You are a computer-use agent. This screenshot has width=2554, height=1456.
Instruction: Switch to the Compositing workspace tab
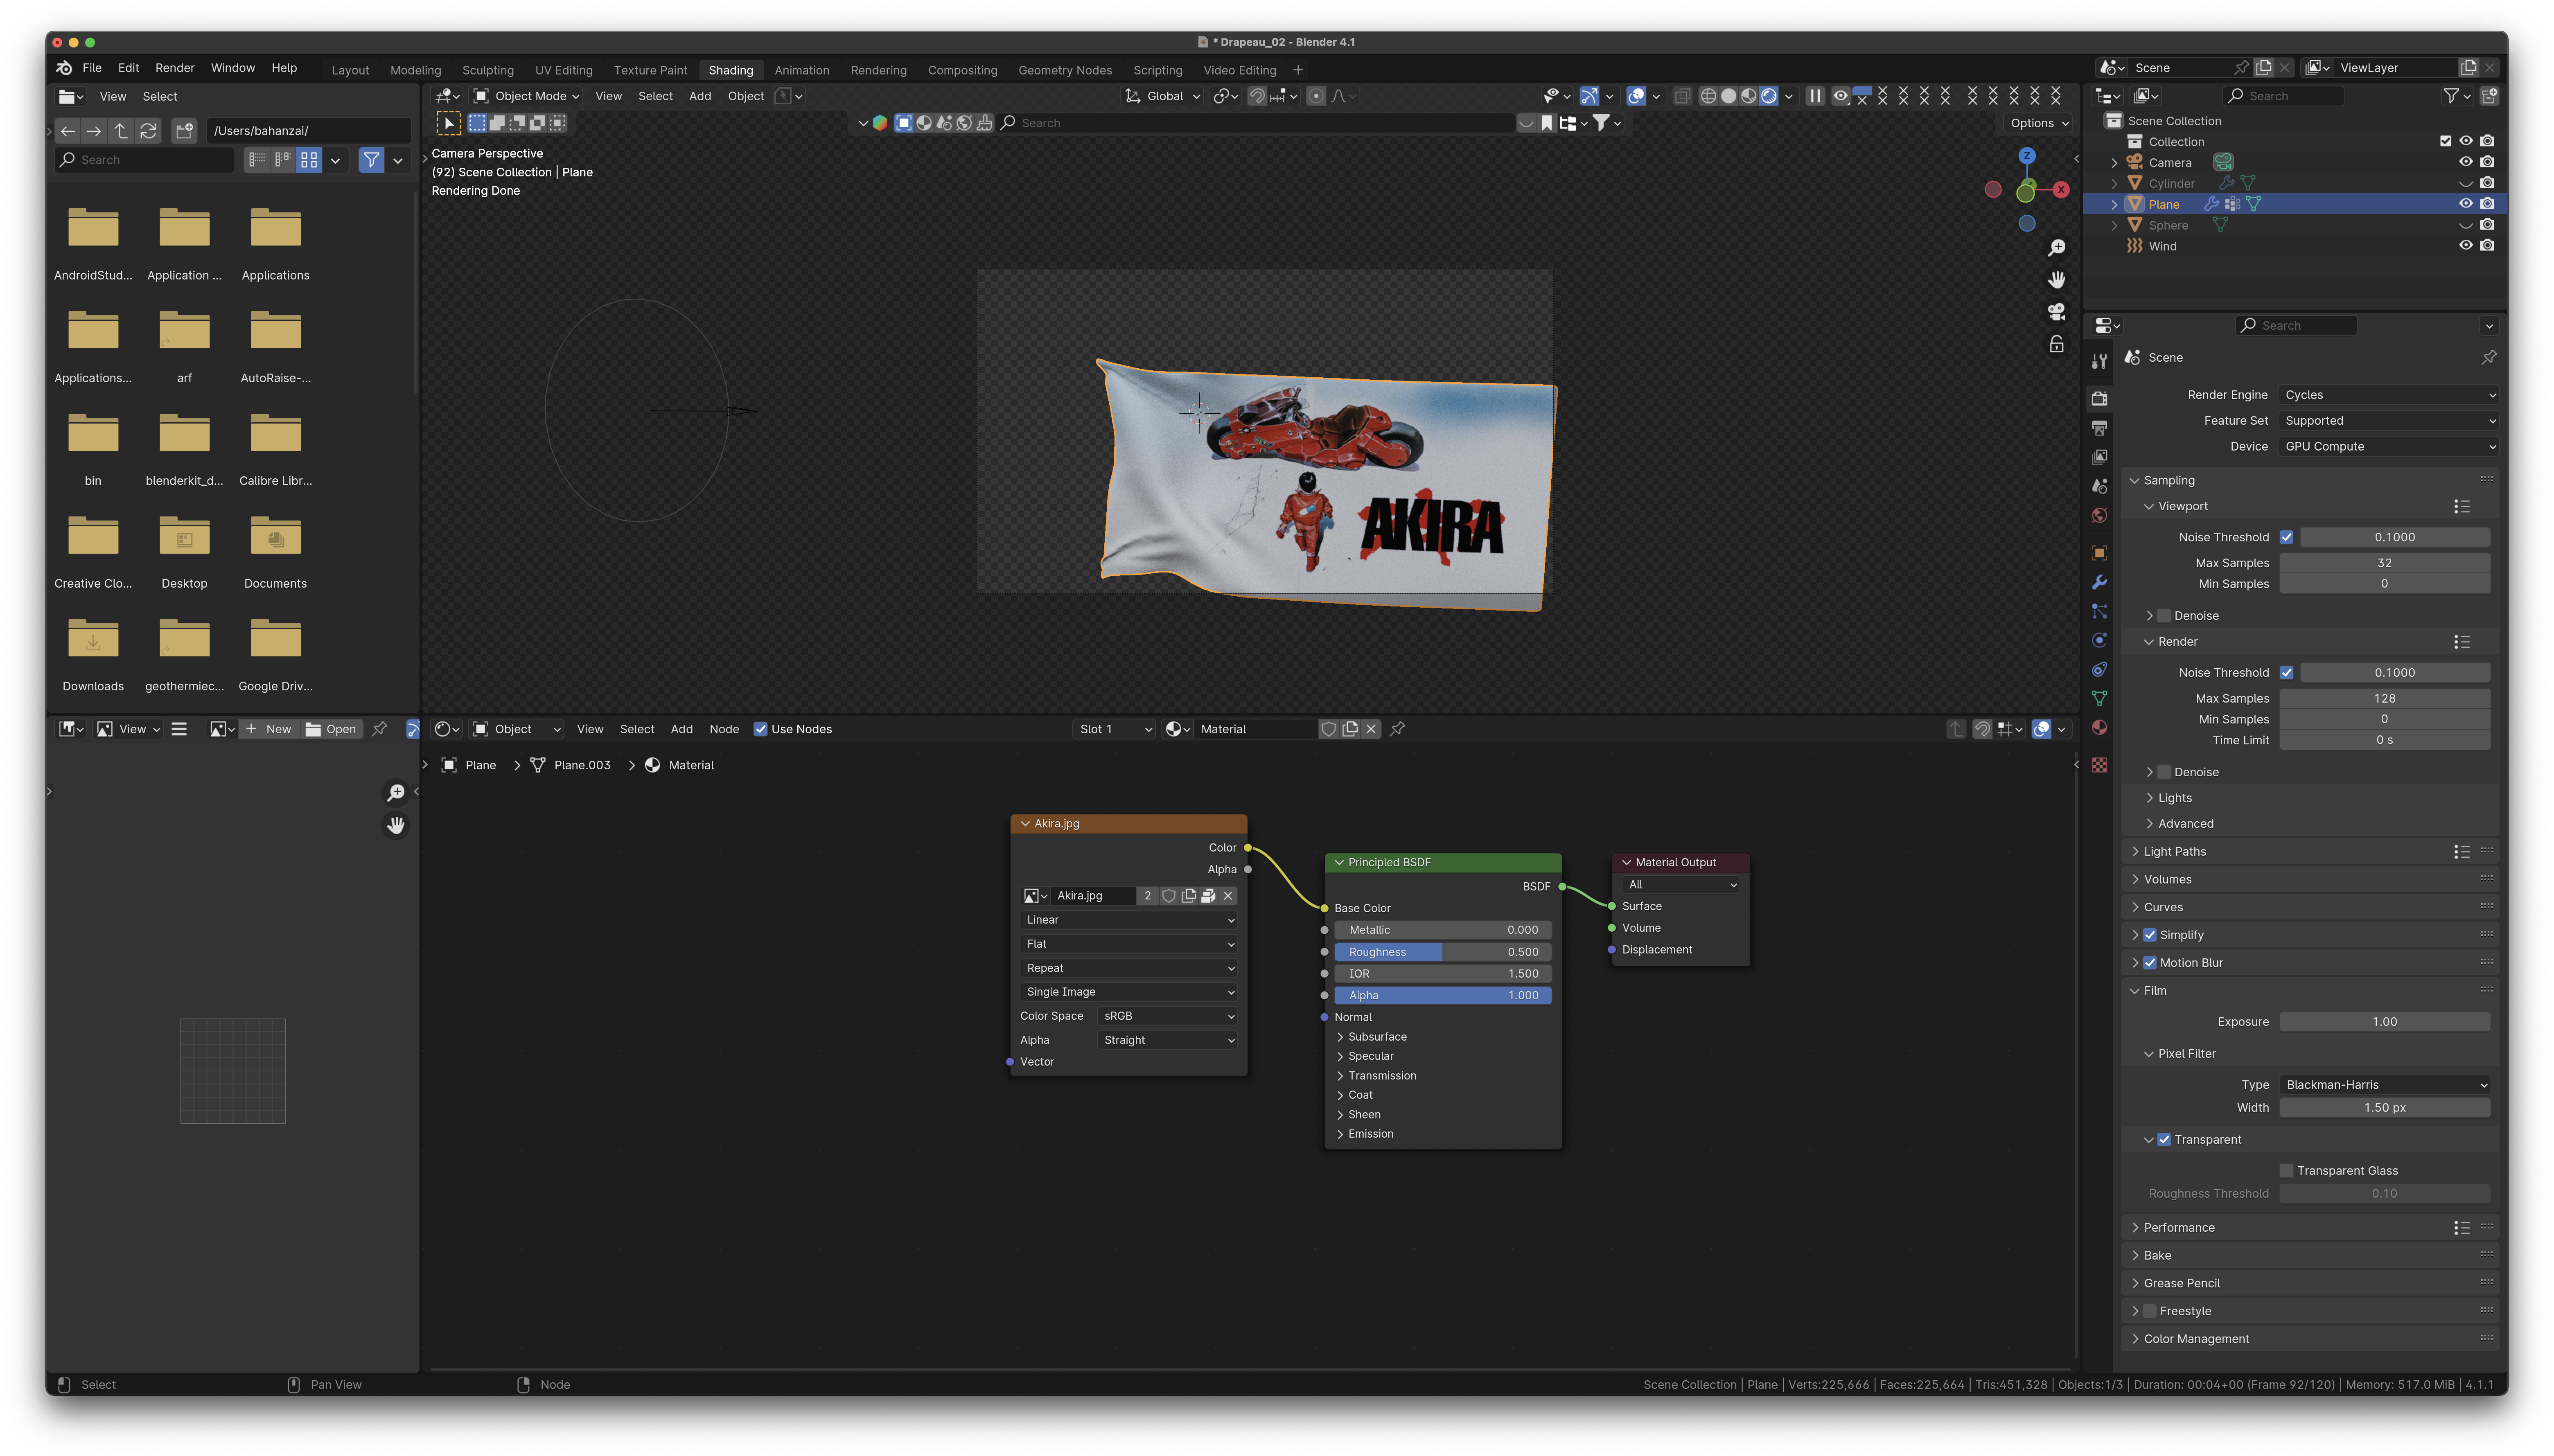click(x=962, y=70)
